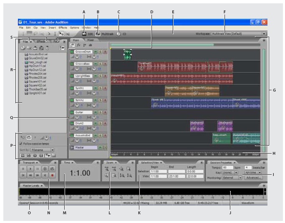
Task: Mute the GrooveDrum track
Action: pyautogui.click(x=95, y=52)
